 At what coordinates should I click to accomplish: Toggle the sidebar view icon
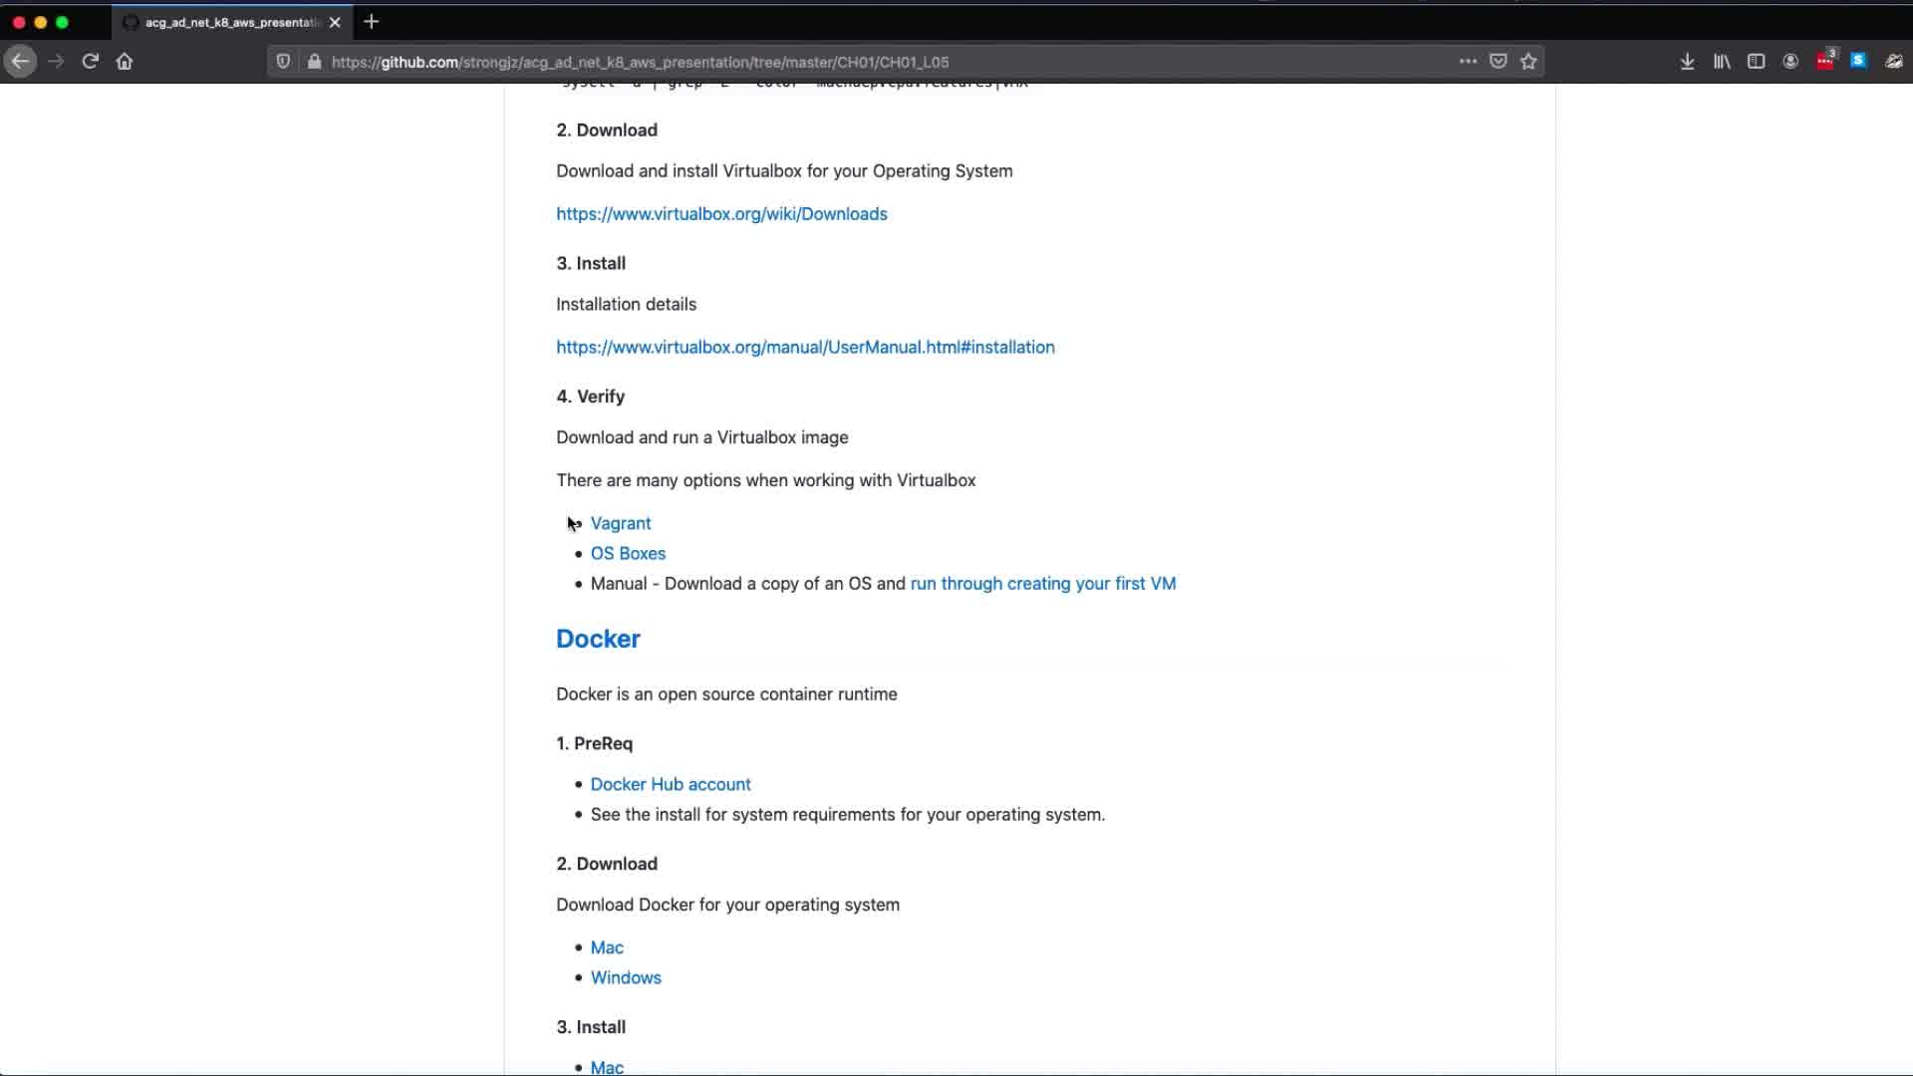pos(1756,62)
